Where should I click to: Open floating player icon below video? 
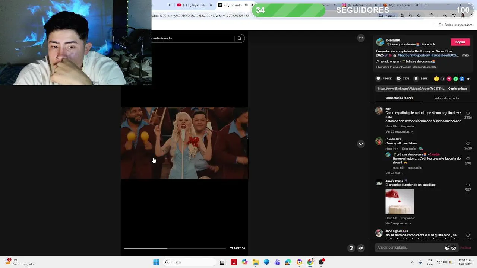click(351, 248)
